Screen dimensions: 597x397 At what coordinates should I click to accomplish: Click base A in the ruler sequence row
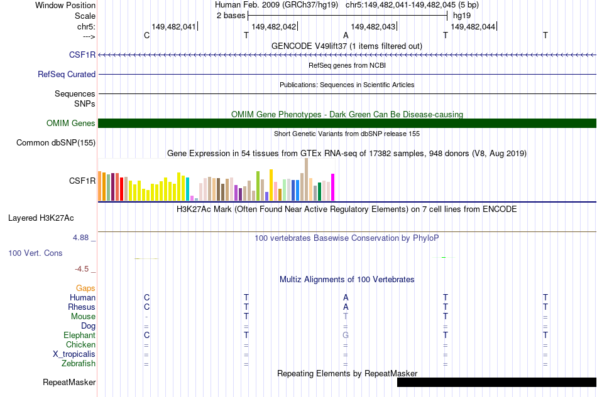[x=346, y=35]
